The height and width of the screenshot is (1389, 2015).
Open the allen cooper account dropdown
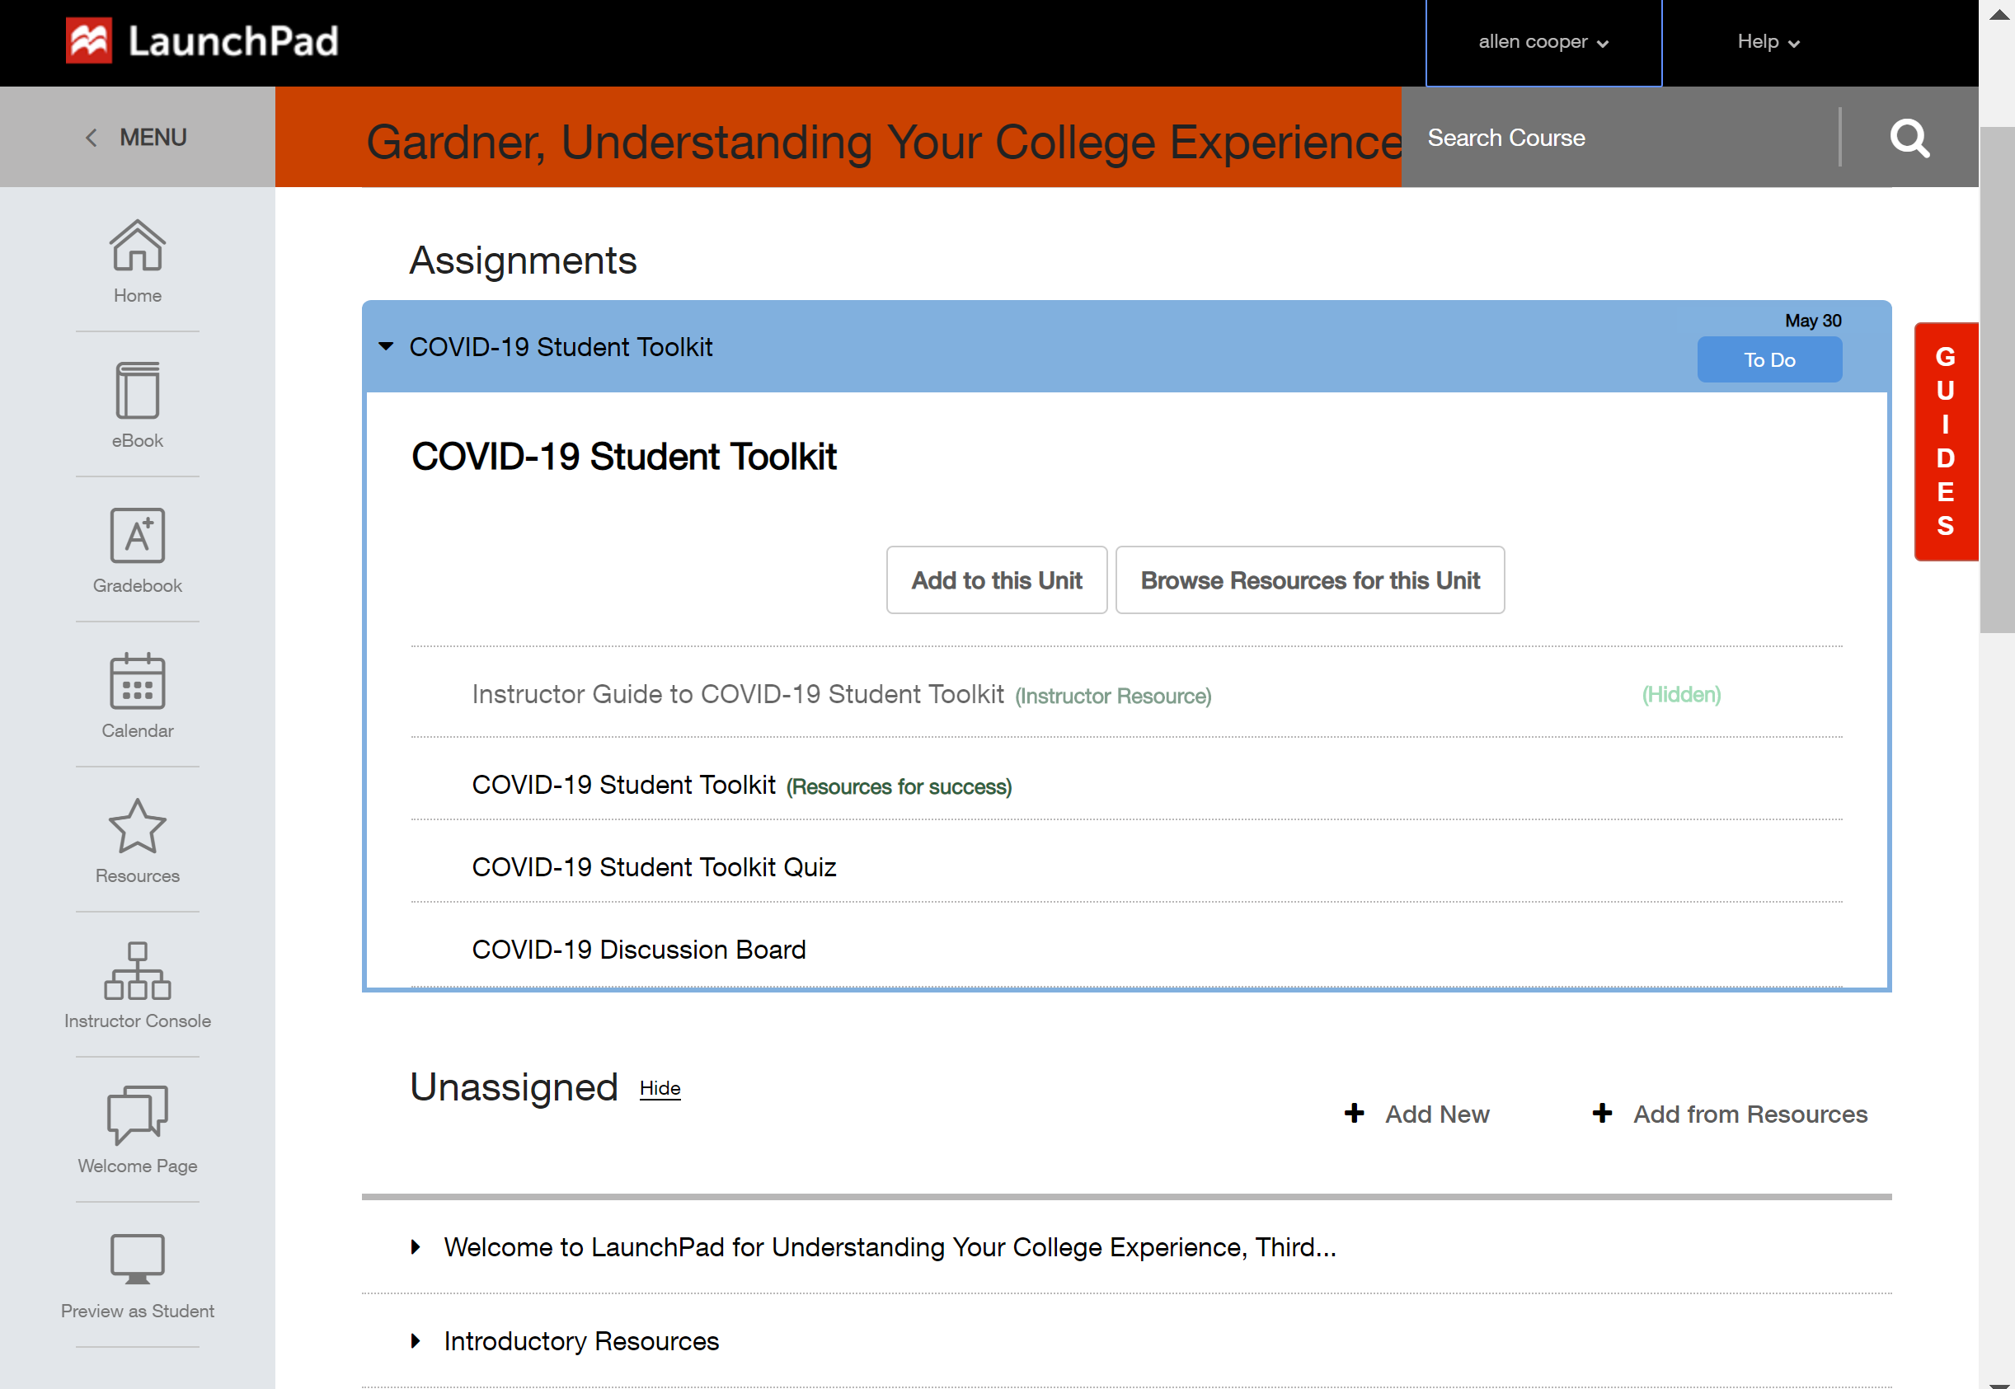pyautogui.click(x=1543, y=42)
